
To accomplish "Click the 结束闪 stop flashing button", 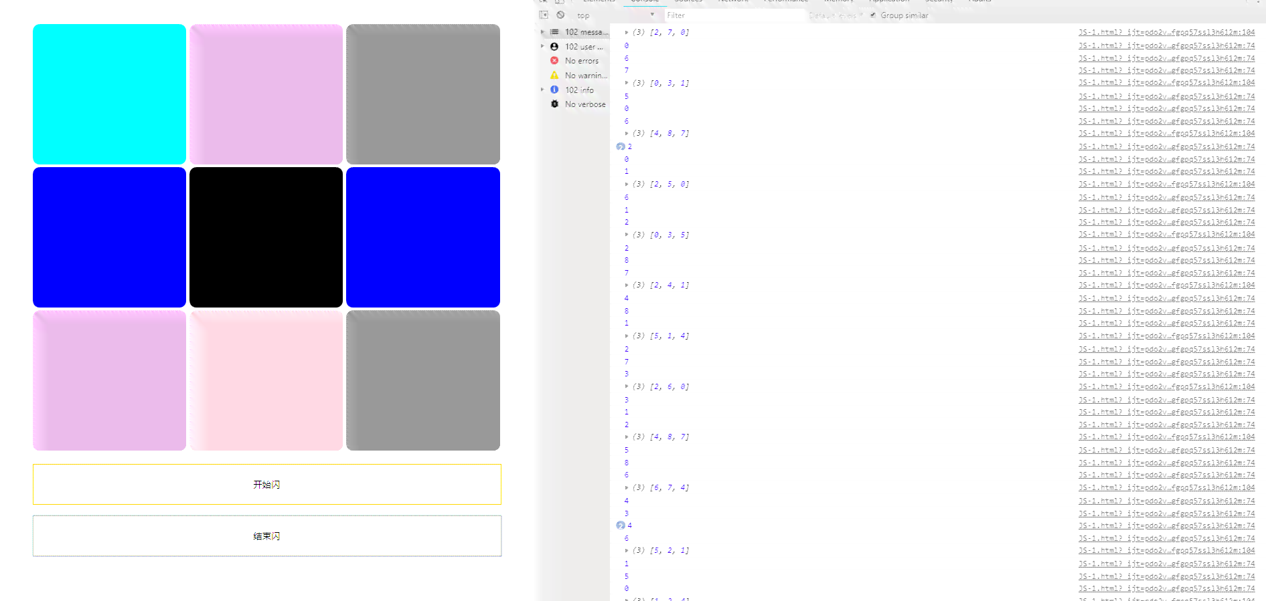I will 267,536.
